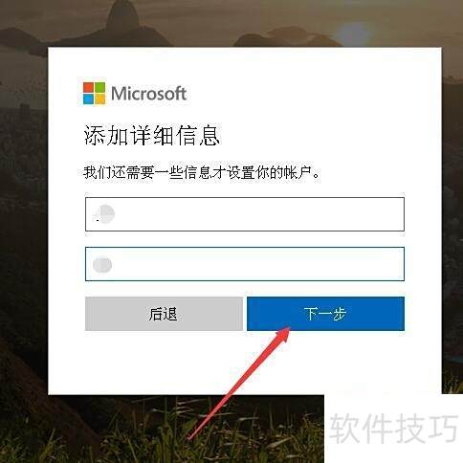Click the blurred value in first field
The height and width of the screenshot is (463, 463).
coord(104,214)
